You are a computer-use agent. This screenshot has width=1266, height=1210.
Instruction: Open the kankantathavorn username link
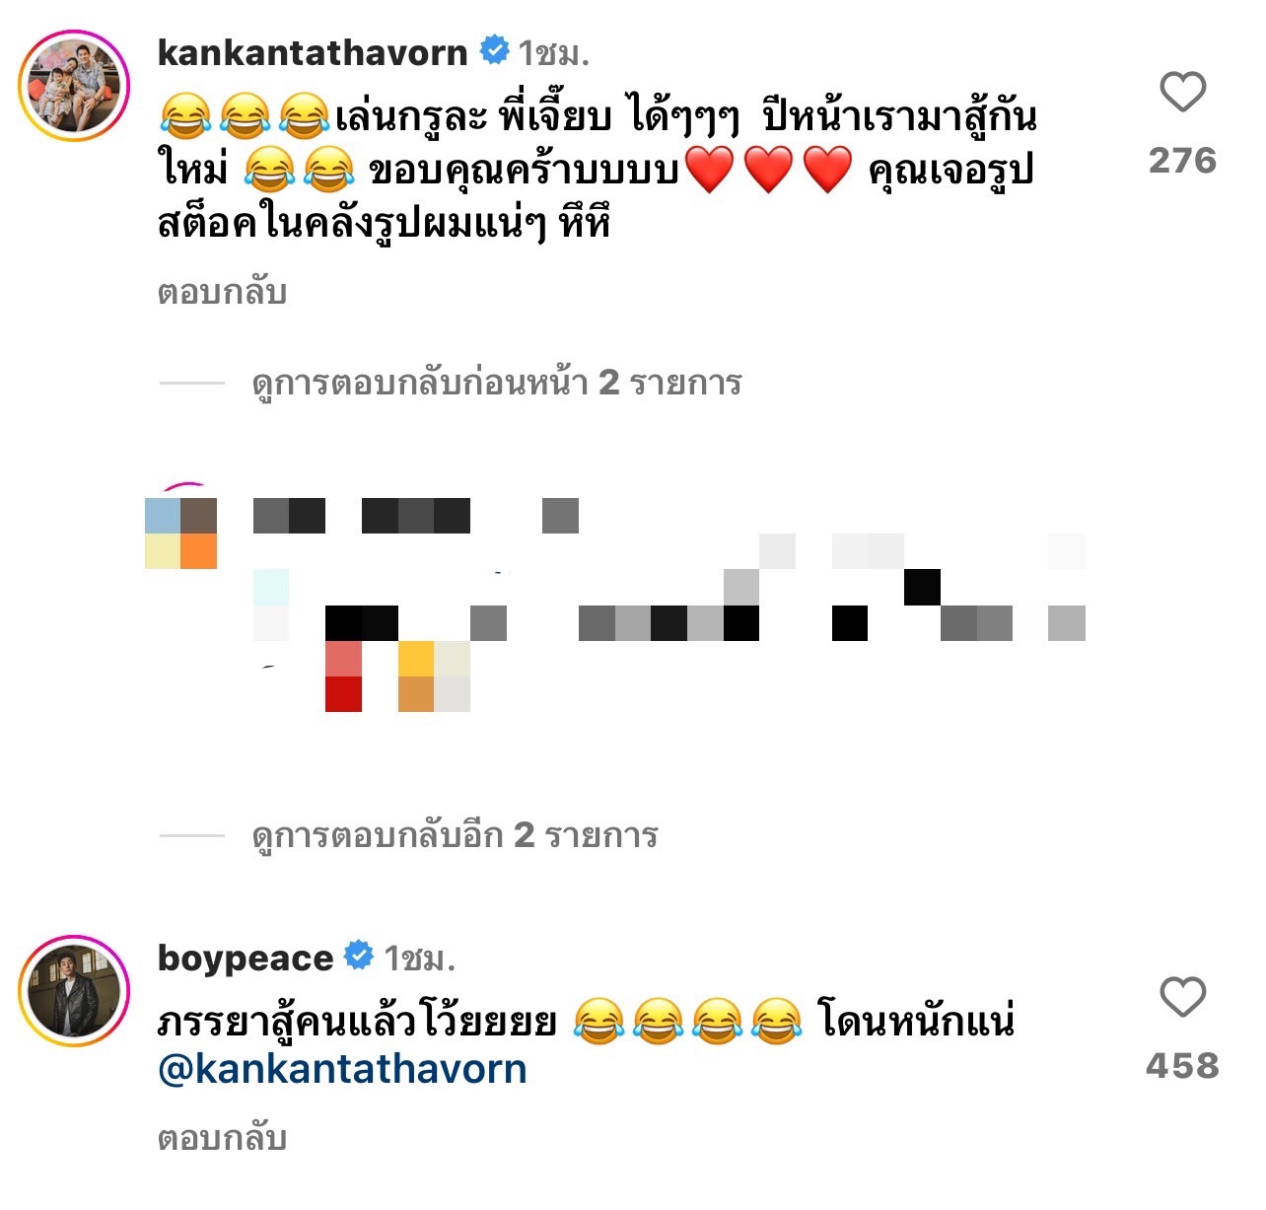(x=313, y=52)
